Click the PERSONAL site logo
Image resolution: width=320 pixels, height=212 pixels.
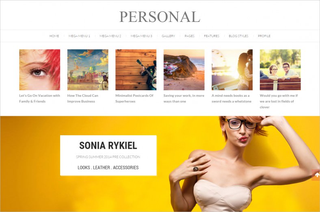click(x=160, y=17)
